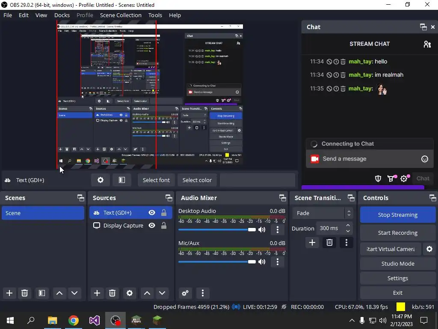
Task: Toggle lock on Text (GDI+) source
Action: point(164,212)
